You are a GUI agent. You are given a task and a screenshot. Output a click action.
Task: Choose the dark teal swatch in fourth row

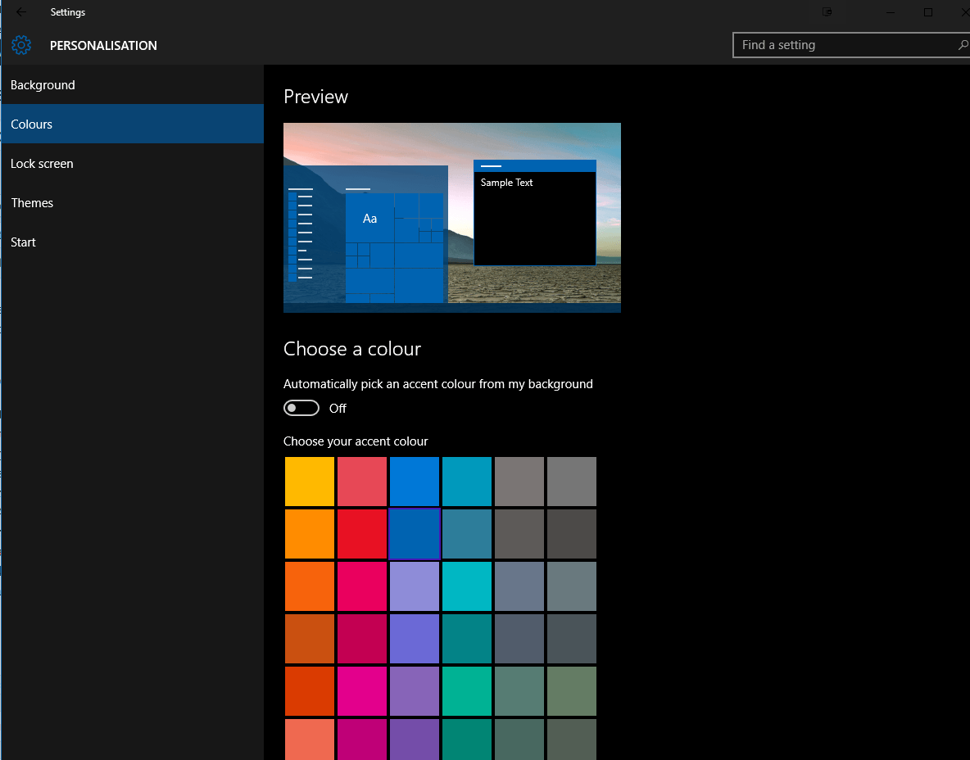[467, 639]
